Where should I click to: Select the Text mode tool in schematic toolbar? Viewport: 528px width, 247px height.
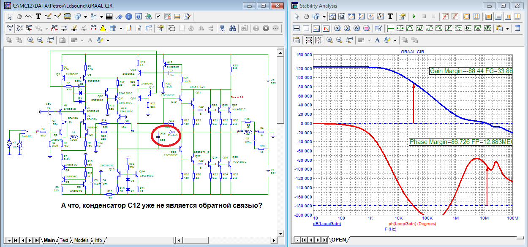tap(38, 16)
